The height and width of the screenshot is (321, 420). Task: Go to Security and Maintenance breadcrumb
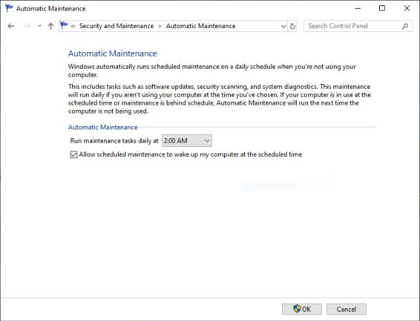[x=116, y=26]
